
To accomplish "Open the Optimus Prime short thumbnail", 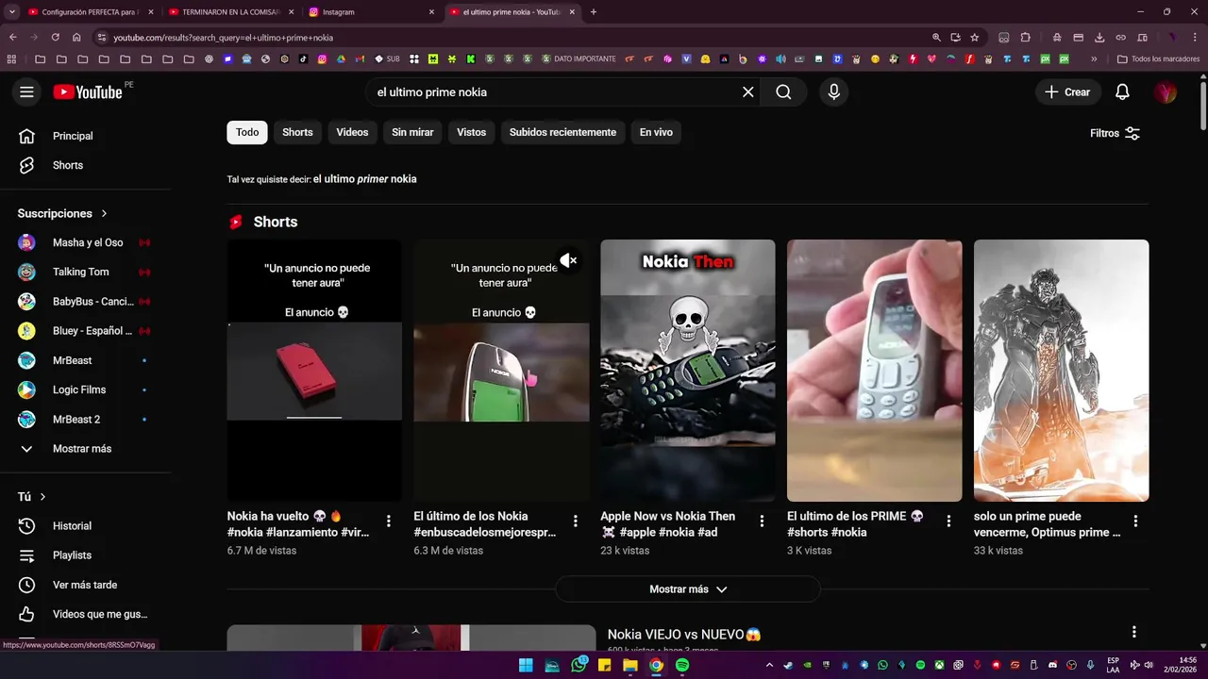I will click(x=1062, y=371).
